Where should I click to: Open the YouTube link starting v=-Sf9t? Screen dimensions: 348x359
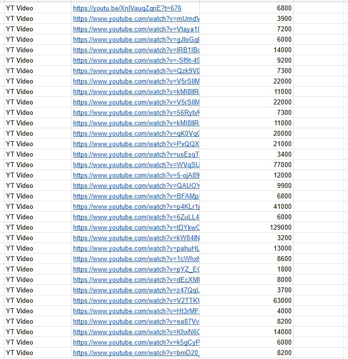click(136, 60)
